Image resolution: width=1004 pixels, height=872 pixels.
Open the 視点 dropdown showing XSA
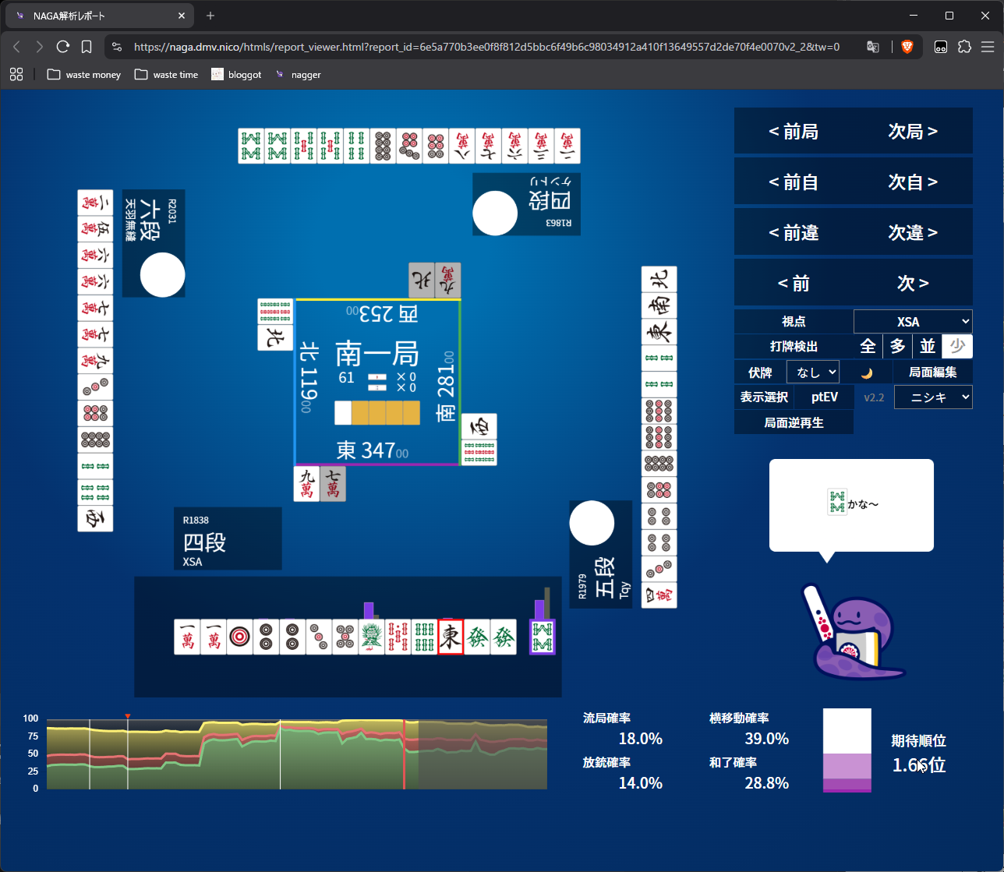(x=913, y=321)
